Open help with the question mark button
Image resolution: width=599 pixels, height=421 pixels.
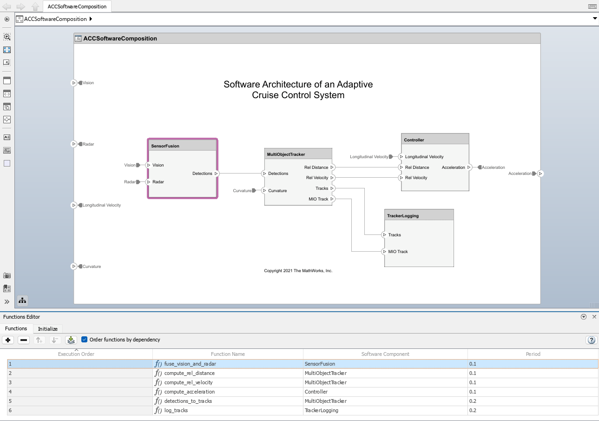pyautogui.click(x=591, y=340)
